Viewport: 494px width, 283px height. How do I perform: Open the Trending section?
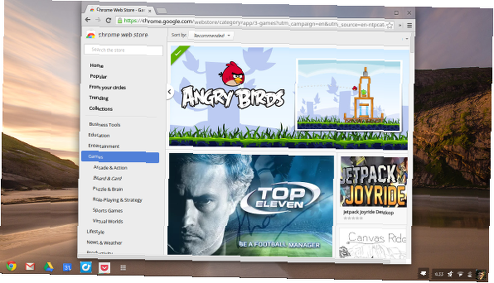click(99, 98)
